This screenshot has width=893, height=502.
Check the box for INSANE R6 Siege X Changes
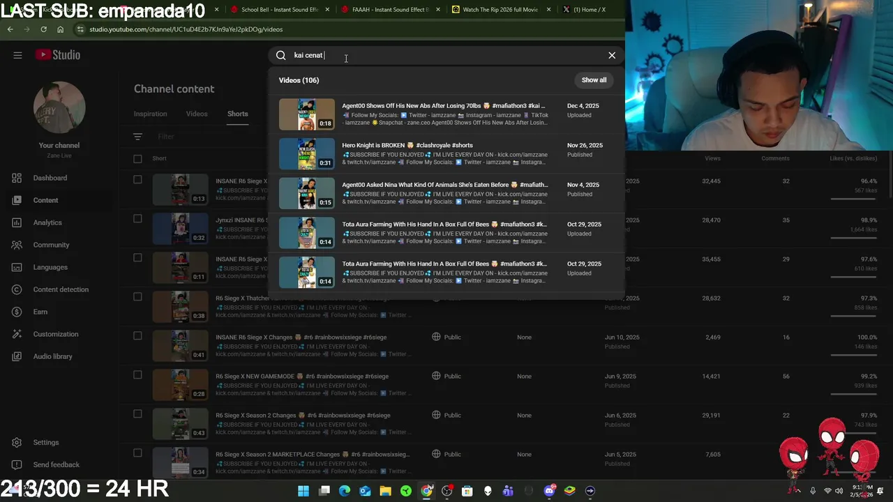pos(137,335)
